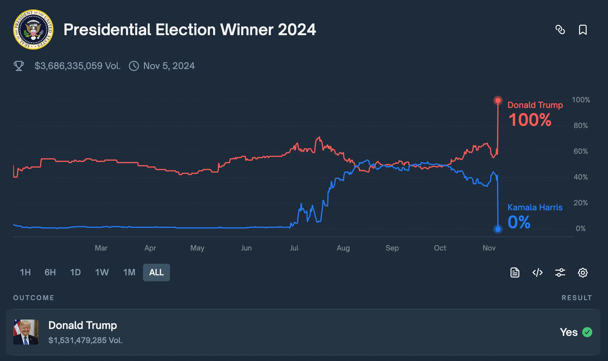Image resolution: width=608 pixels, height=361 pixels.
Task: Open chart filter sliders icon
Action: (x=560, y=272)
